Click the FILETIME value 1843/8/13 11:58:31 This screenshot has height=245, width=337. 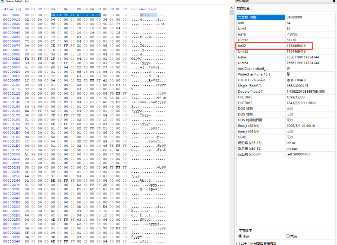[x=301, y=103]
